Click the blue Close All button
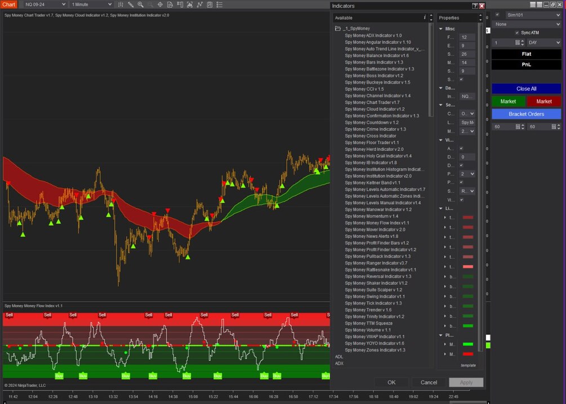Image resolution: width=566 pixels, height=404 pixels. point(526,89)
